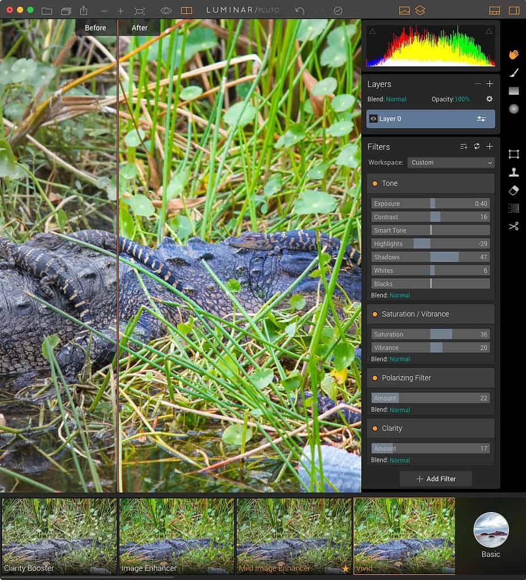Image resolution: width=526 pixels, height=580 pixels.
Task: Click the Highlights slider
Action: point(431,244)
